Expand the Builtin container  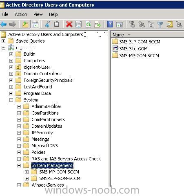[11, 54]
